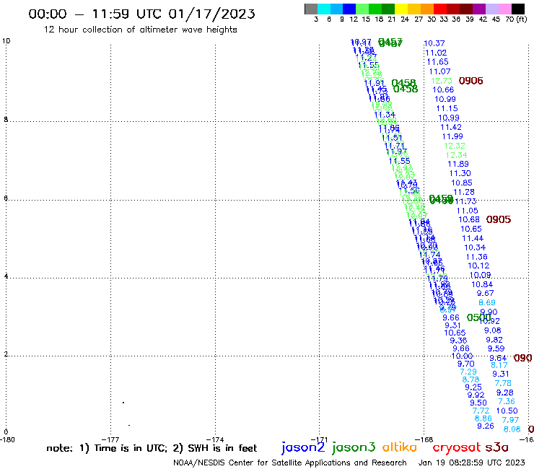Screen dimensions: 534x469
Task: Click the 12.34 wave height value
Action: (457, 155)
